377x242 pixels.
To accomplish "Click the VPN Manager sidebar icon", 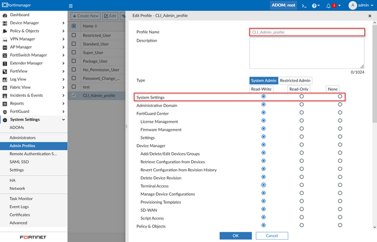I will click(x=5, y=39).
